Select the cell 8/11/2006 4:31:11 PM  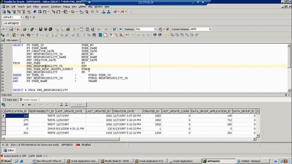tap(71, 128)
